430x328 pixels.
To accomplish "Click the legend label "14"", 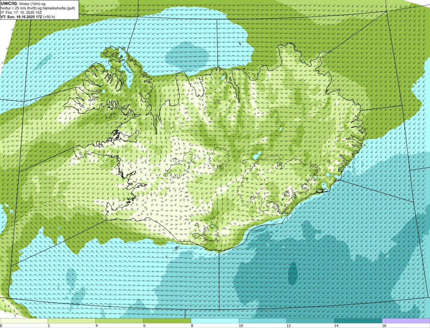I will 336,326.
